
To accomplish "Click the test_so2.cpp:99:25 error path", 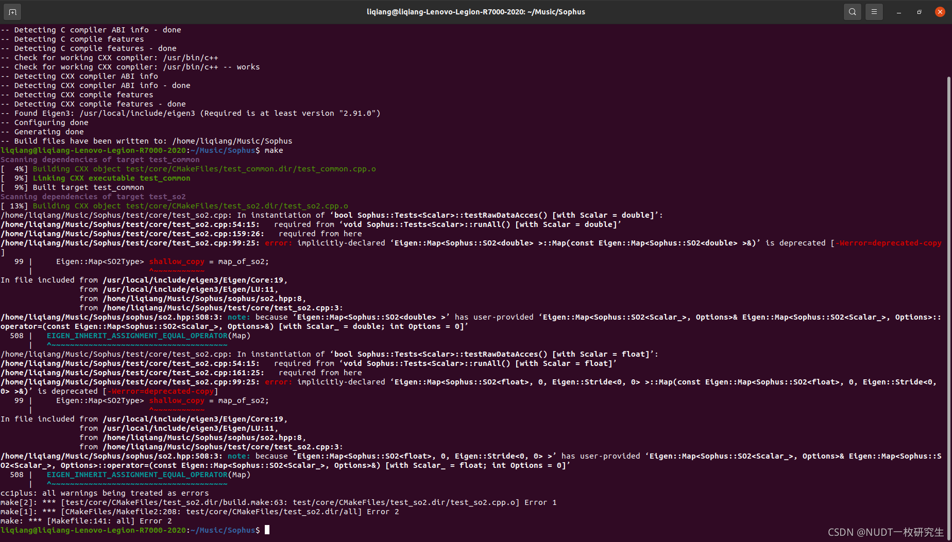I will pos(123,242).
